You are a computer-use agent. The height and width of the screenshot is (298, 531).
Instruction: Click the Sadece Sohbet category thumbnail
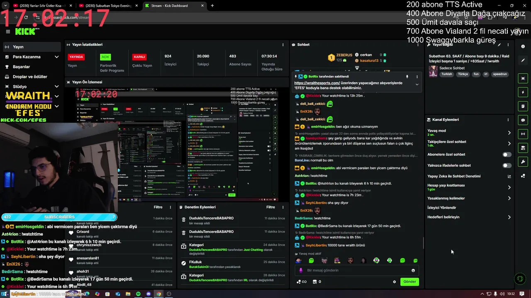pyautogui.click(x=433, y=71)
